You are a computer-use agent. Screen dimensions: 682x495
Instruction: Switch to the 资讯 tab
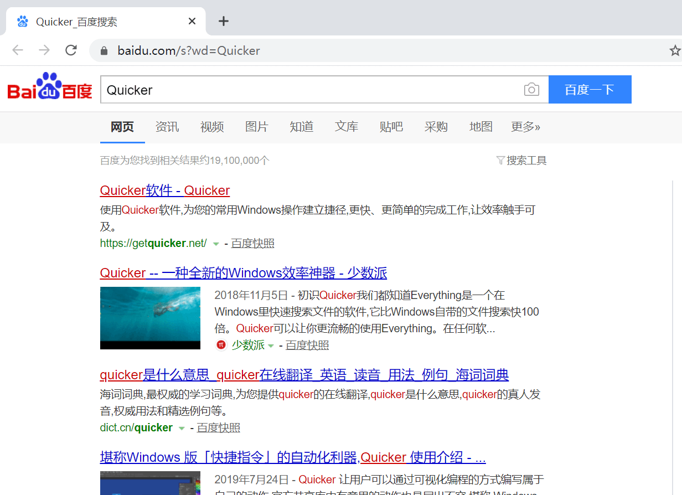pos(167,127)
